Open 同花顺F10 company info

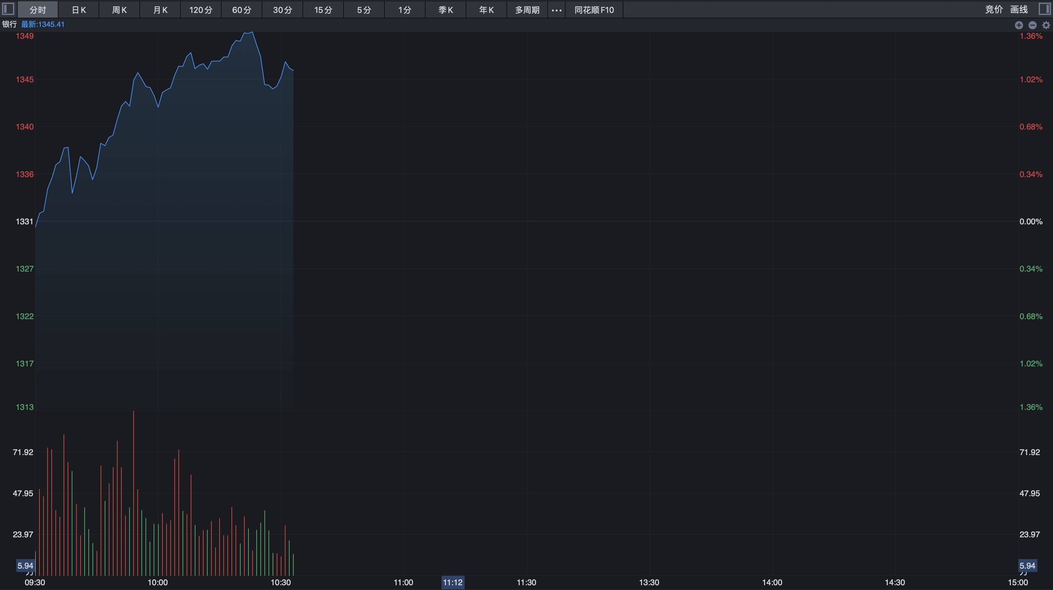[594, 10]
